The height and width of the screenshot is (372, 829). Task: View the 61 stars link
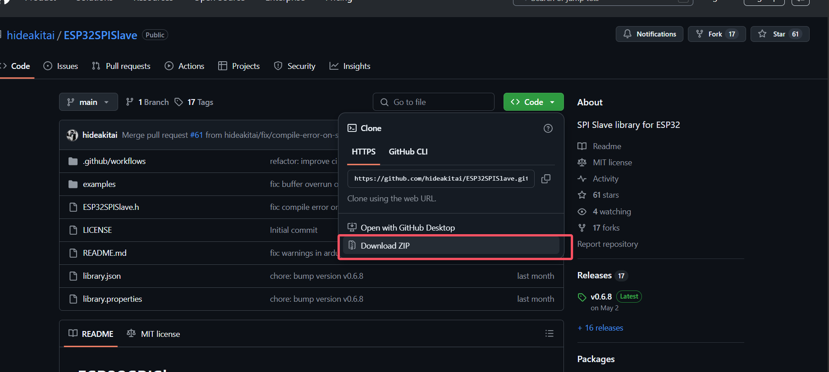pos(598,195)
